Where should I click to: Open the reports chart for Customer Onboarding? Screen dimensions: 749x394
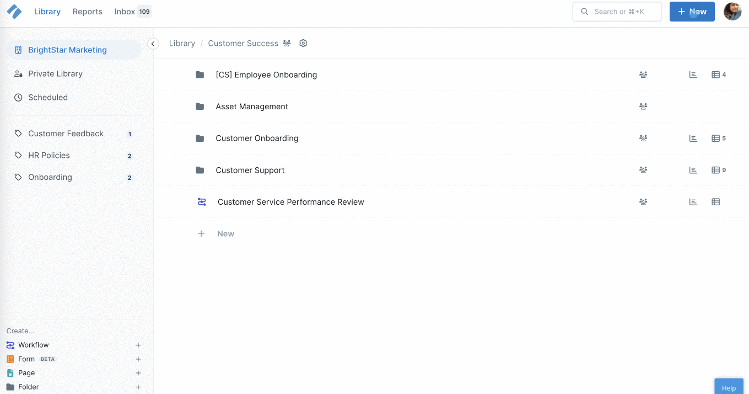pos(693,138)
